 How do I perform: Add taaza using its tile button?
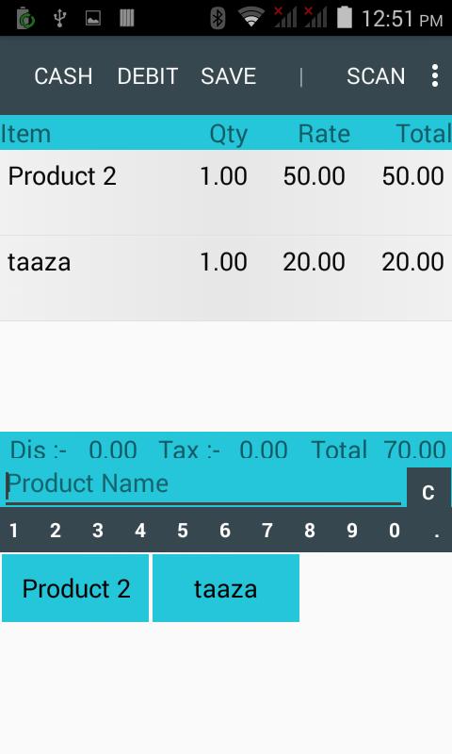(226, 588)
